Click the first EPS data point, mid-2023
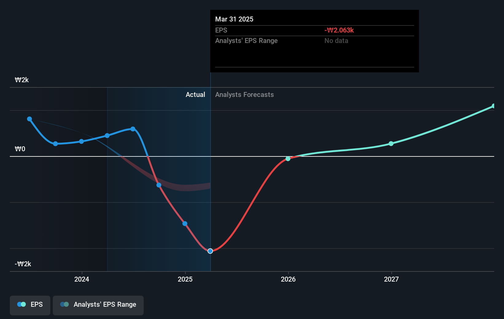The image size is (504, 319). (x=29, y=119)
